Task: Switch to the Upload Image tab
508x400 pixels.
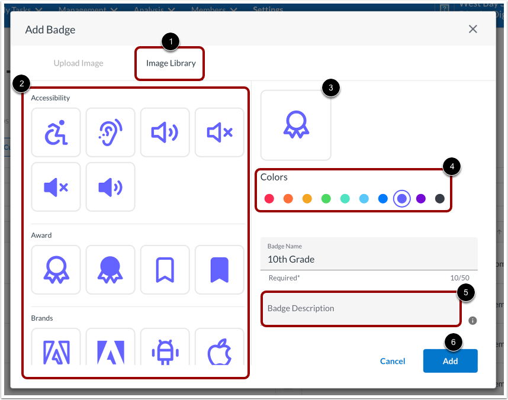Action: tap(78, 63)
